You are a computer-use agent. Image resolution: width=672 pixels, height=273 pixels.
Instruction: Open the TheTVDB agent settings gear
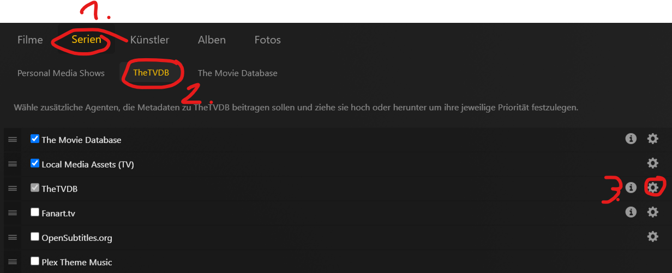point(652,188)
